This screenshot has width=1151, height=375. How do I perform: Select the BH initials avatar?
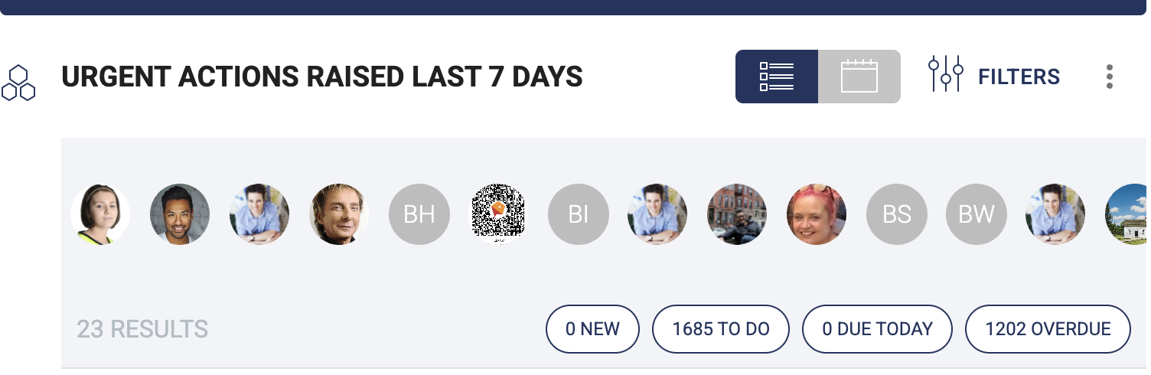pyautogui.click(x=419, y=214)
